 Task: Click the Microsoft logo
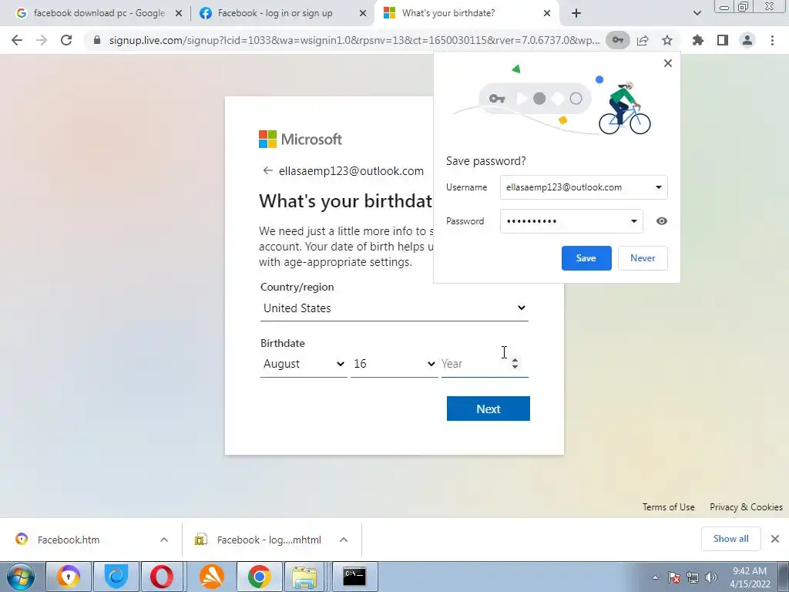(x=300, y=139)
